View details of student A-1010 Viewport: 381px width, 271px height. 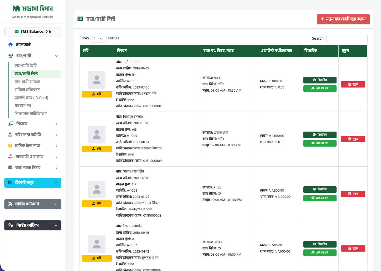coord(320,80)
